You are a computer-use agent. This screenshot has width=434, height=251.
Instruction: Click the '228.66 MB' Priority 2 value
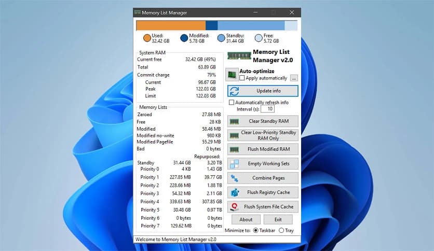(x=180, y=186)
